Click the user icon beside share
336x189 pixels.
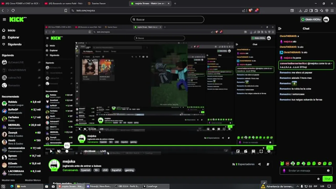[x=268, y=164]
